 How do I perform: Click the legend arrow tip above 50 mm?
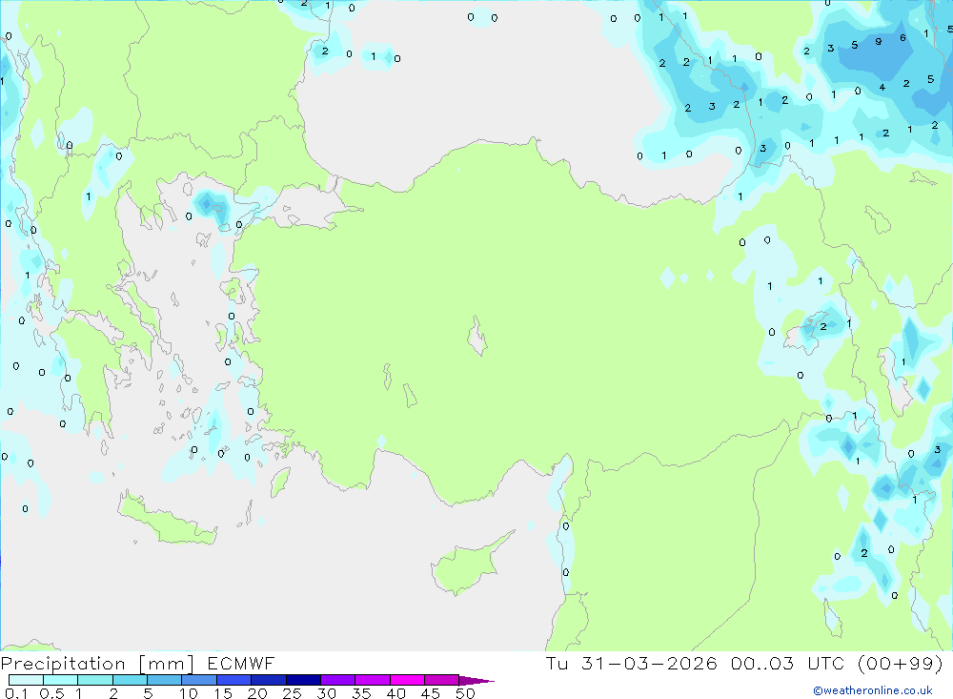point(477,680)
